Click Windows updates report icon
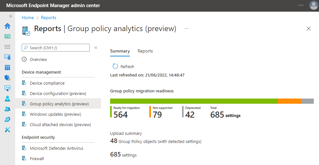 pos(24,114)
